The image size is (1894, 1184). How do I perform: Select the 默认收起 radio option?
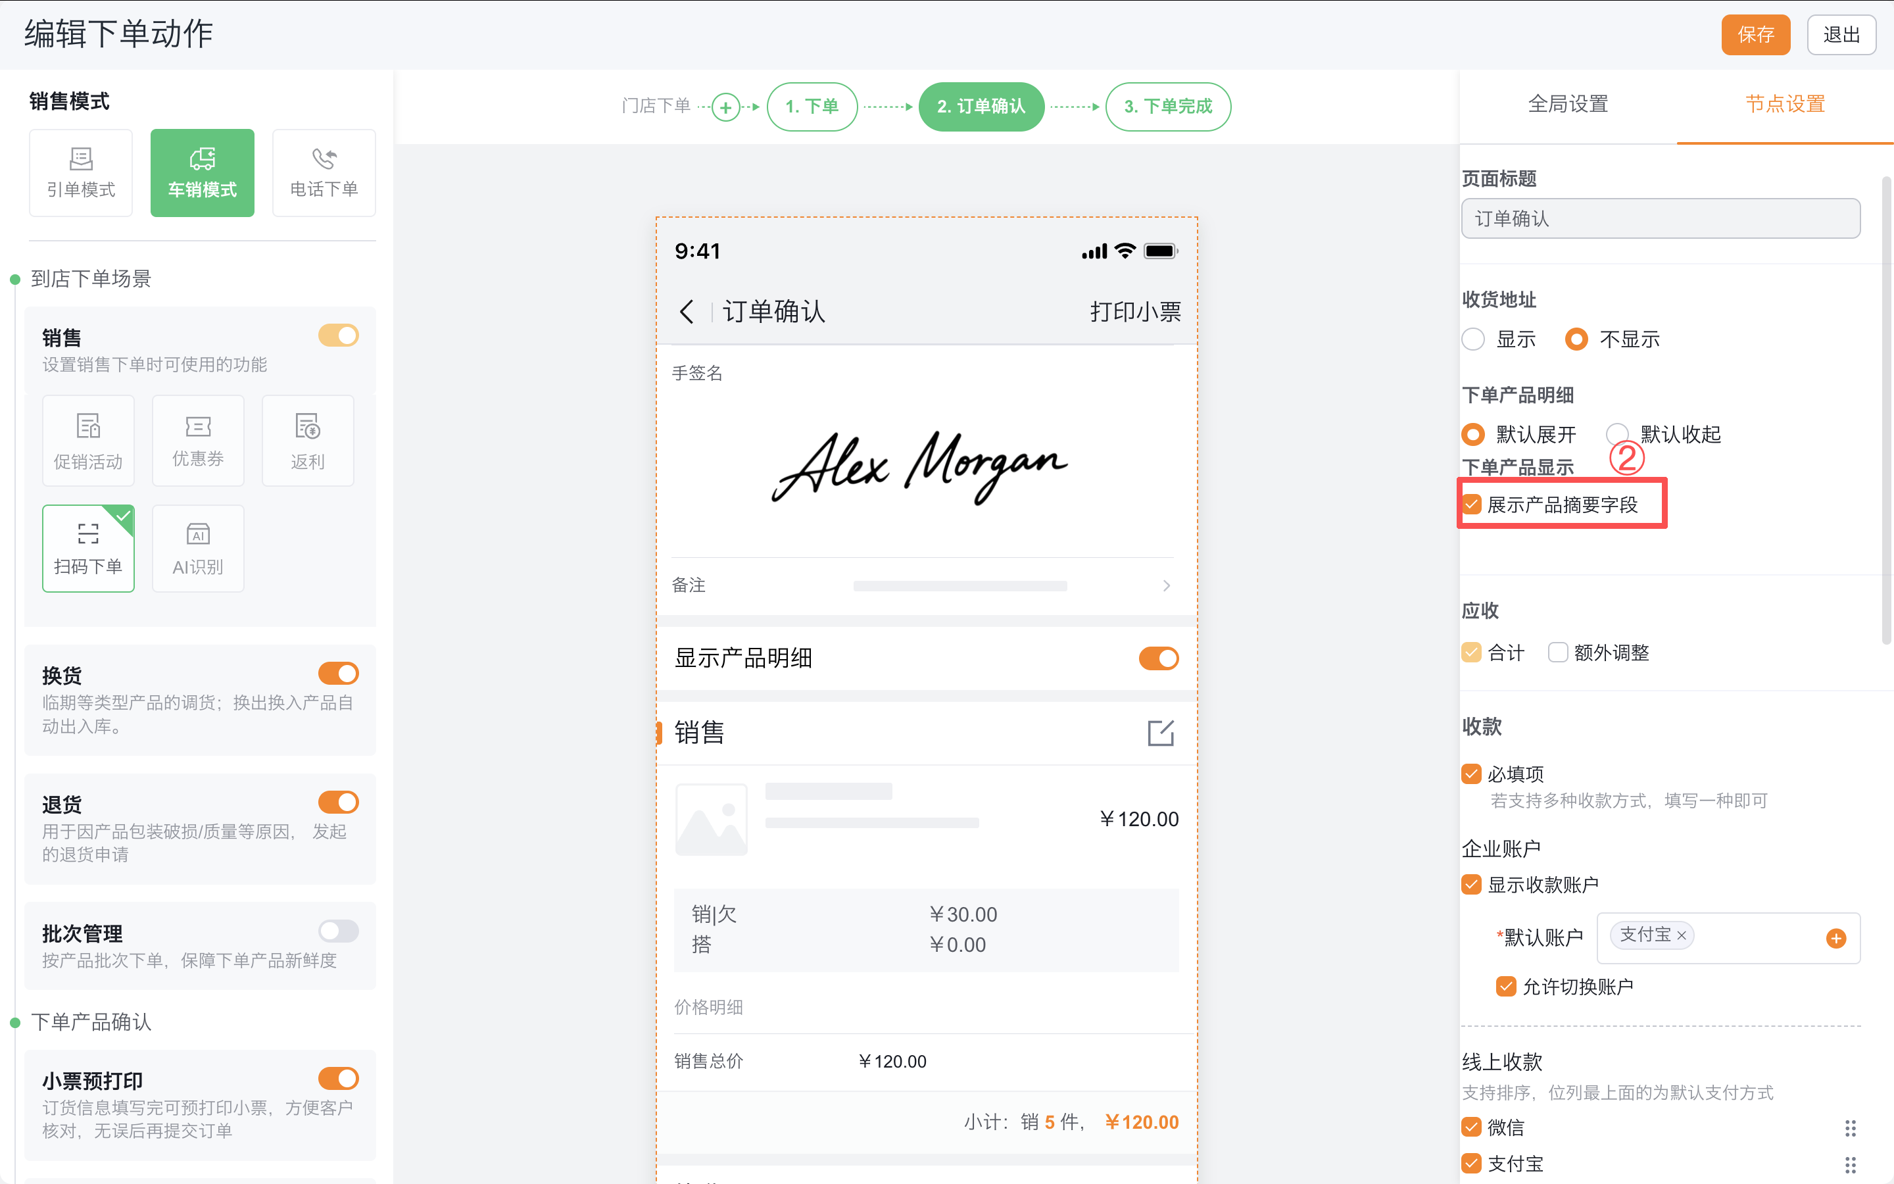coord(1617,434)
